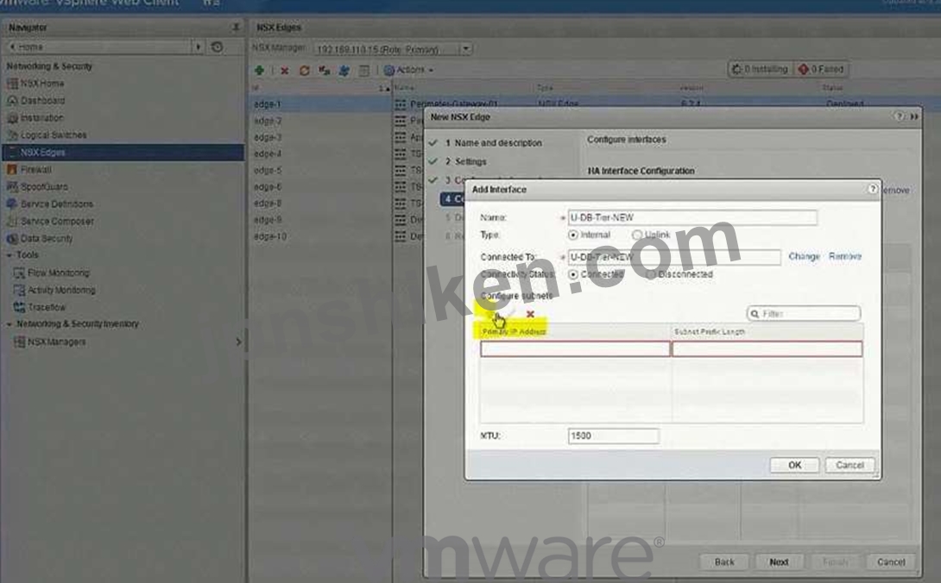Click the history clock icon in Navigator
Image resolution: width=941 pixels, height=583 pixels.
coord(218,47)
